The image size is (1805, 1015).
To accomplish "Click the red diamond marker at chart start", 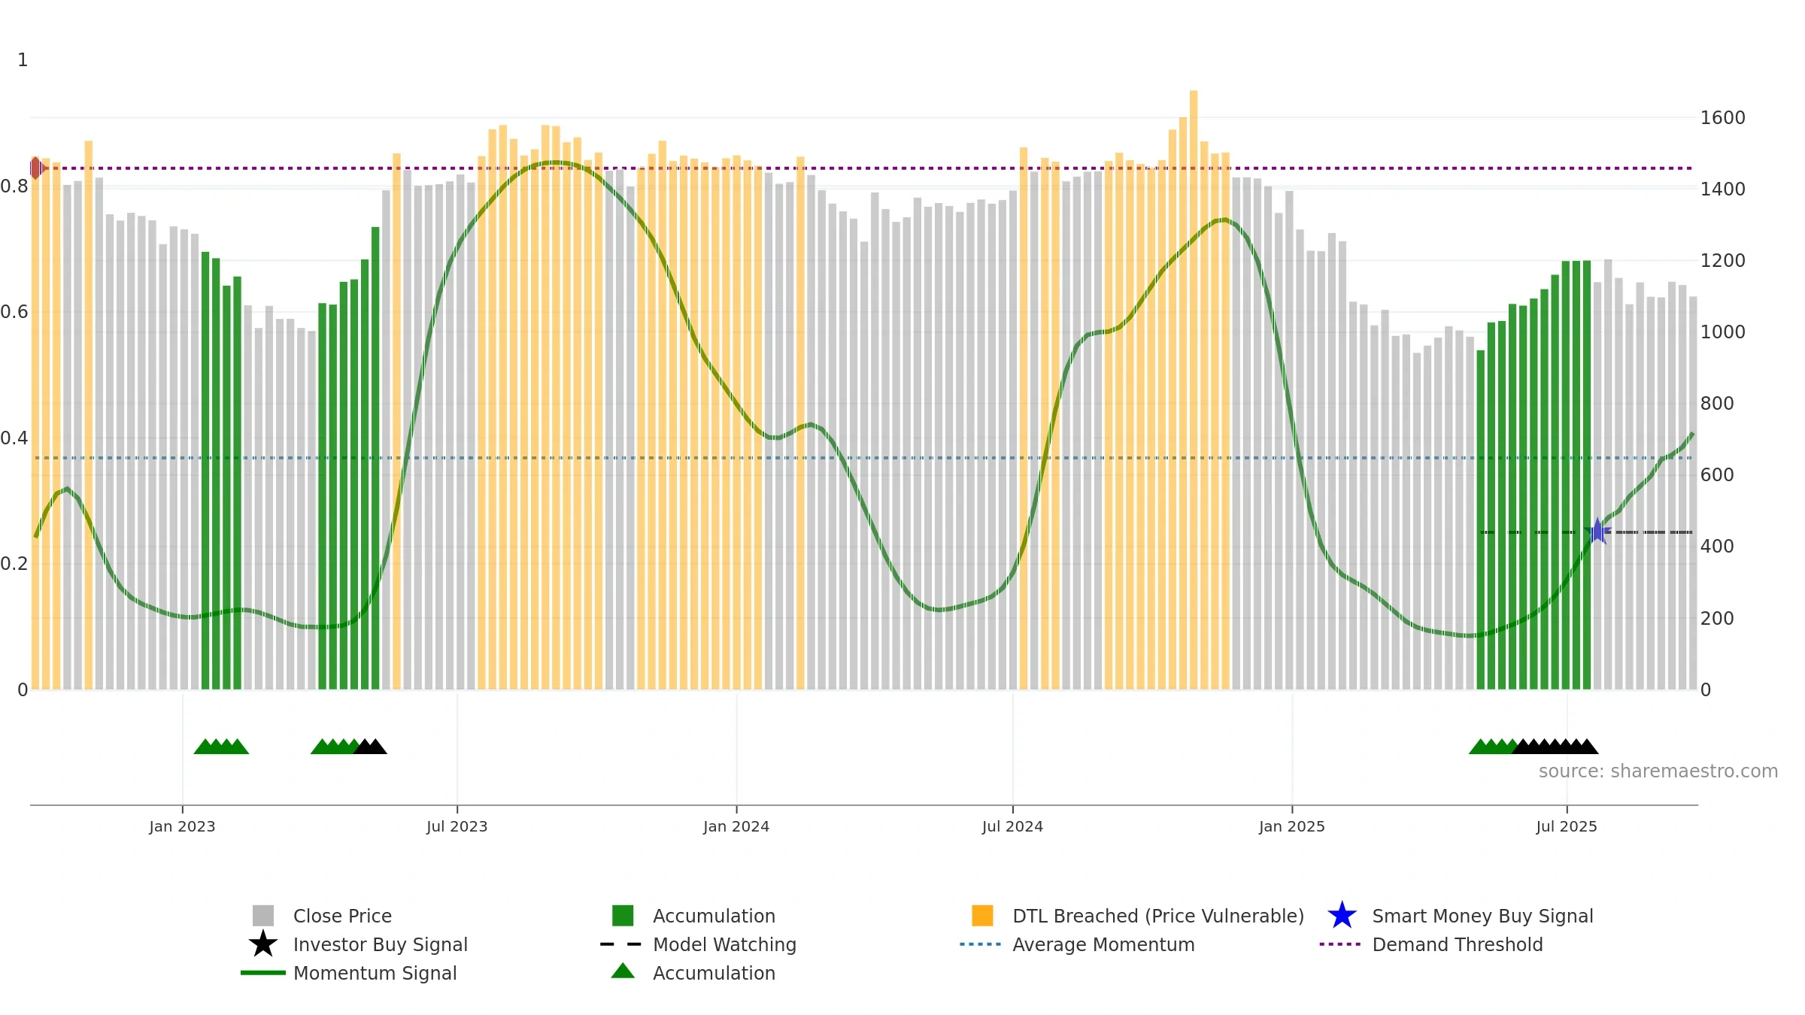I will [x=37, y=168].
